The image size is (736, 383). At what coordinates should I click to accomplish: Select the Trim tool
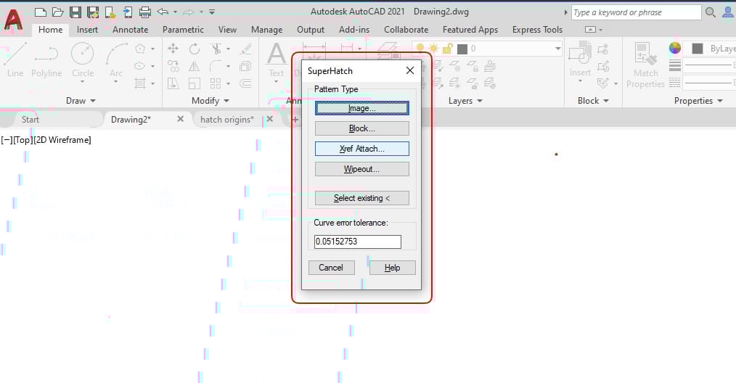[x=216, y=49]
